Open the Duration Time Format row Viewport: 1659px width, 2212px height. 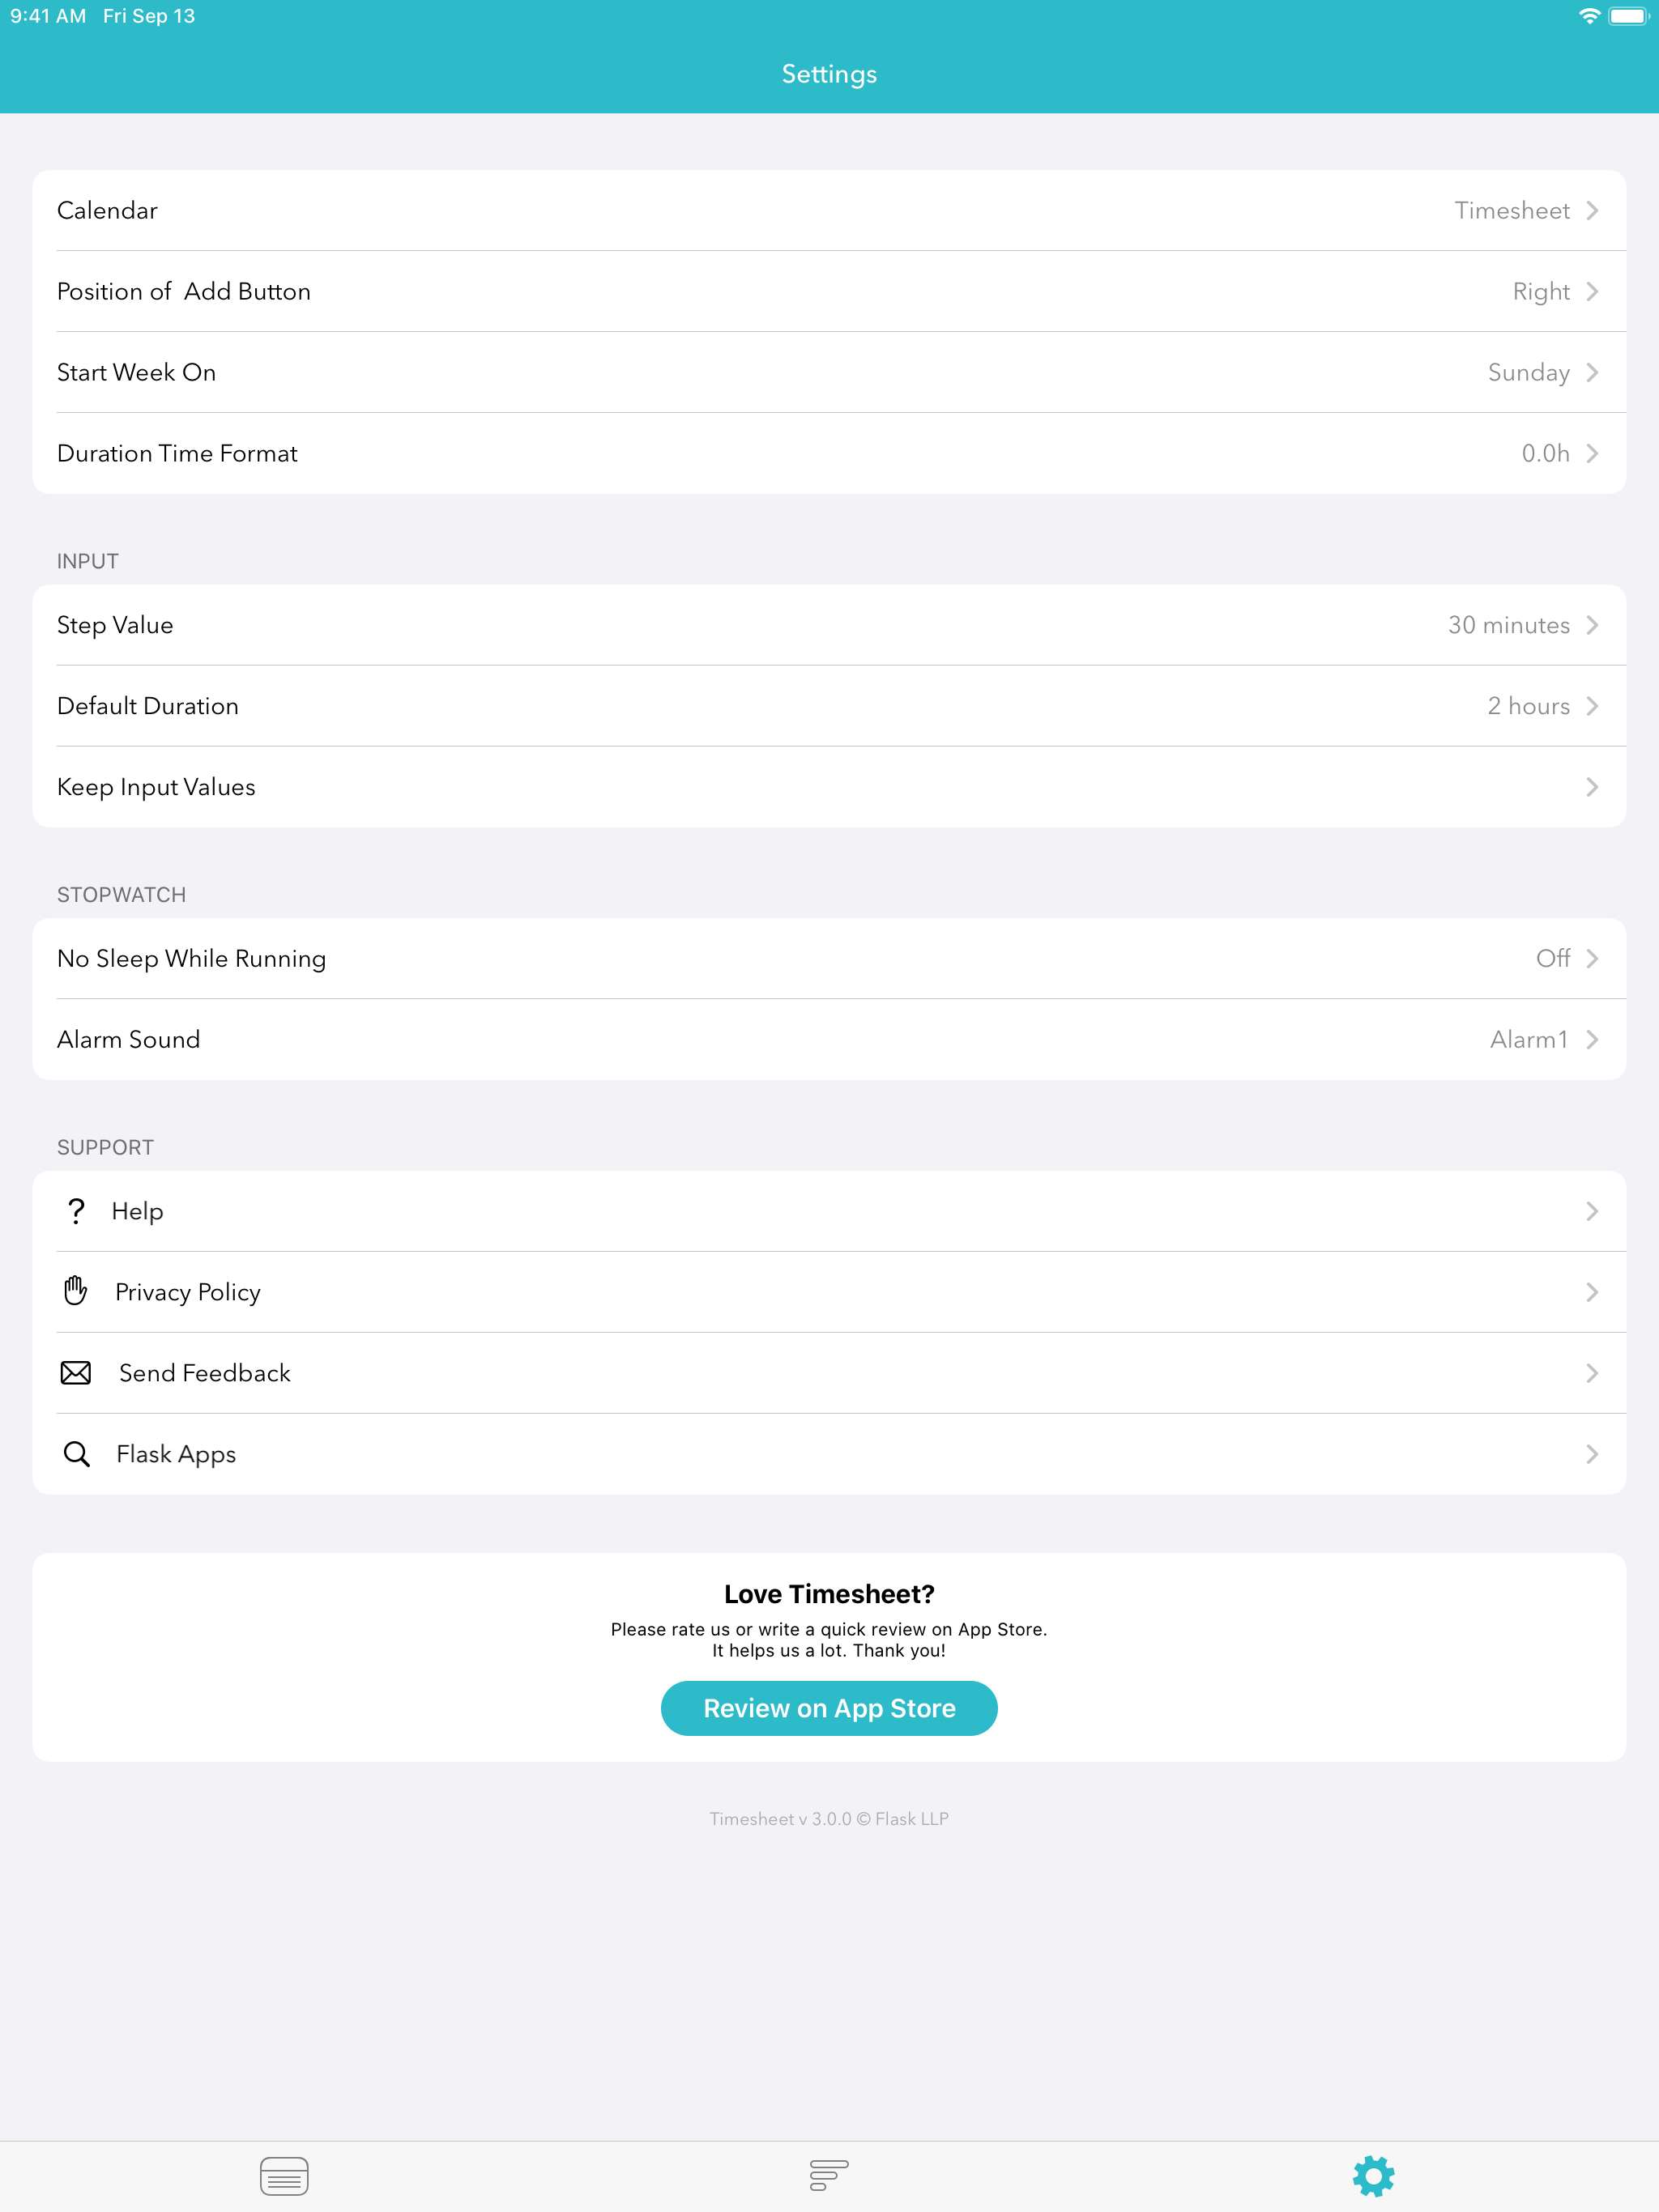click(x=829, y=453)
